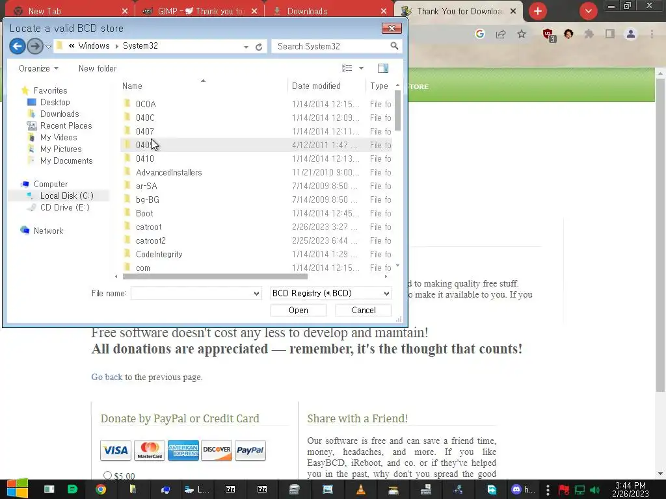Click the PayPal payment logo
The width and height of the screenshot is (666, 499).
[250, 450]
